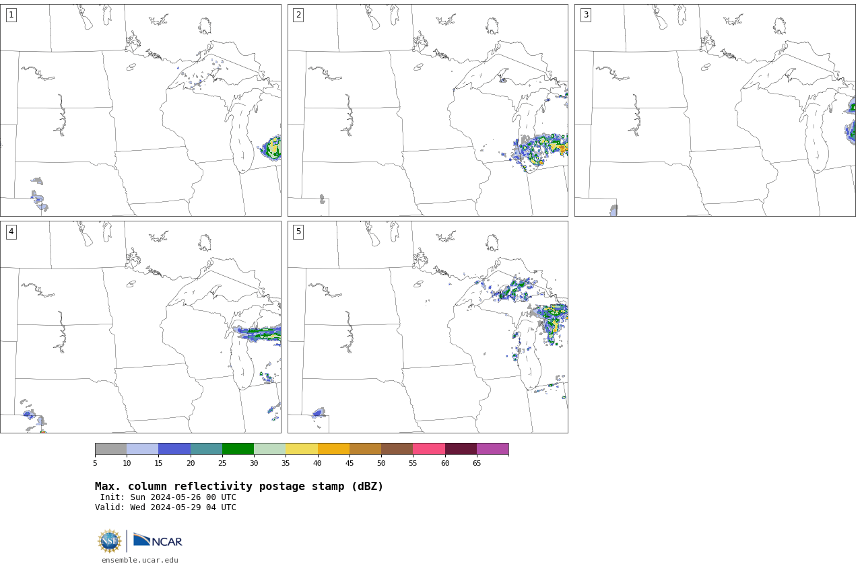Viewport: 862px width, 568px height.
Task: Click the 'Max. column reflectivity postage stamp (dBZ)' title
Action: coord(239,487)
